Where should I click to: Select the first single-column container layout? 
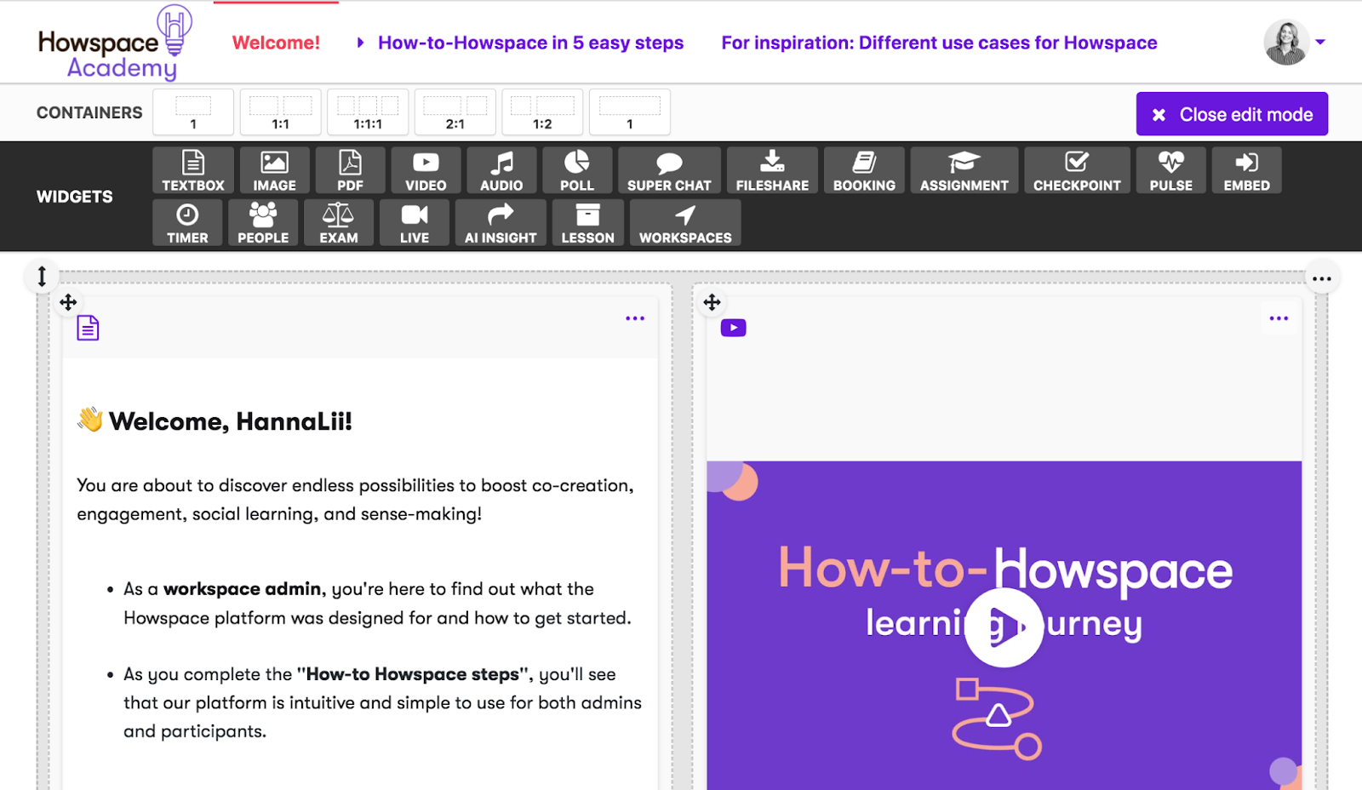[193, 112]
